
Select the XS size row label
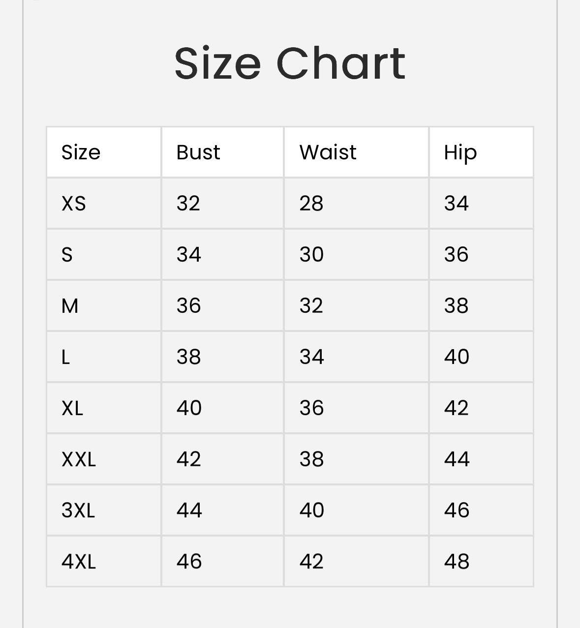click(x=74, y=204)
